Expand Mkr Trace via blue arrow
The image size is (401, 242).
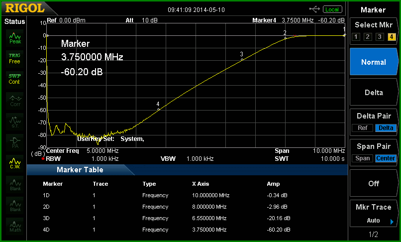point(392,222)
